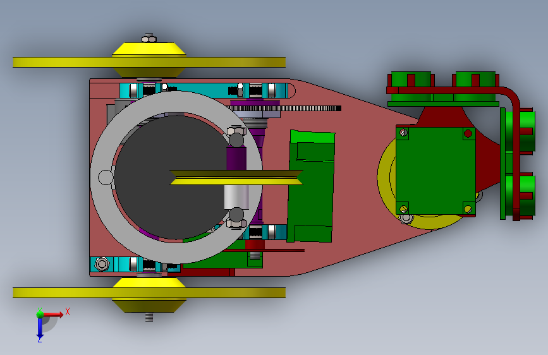
Task: Click the blue Z axis of the triad
Action: [x=40, y=328]
